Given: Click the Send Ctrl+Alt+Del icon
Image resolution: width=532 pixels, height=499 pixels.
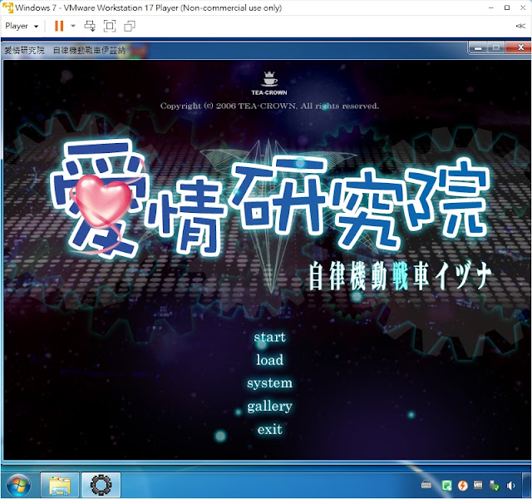Looking at the screenshot, I should [90, 26].
